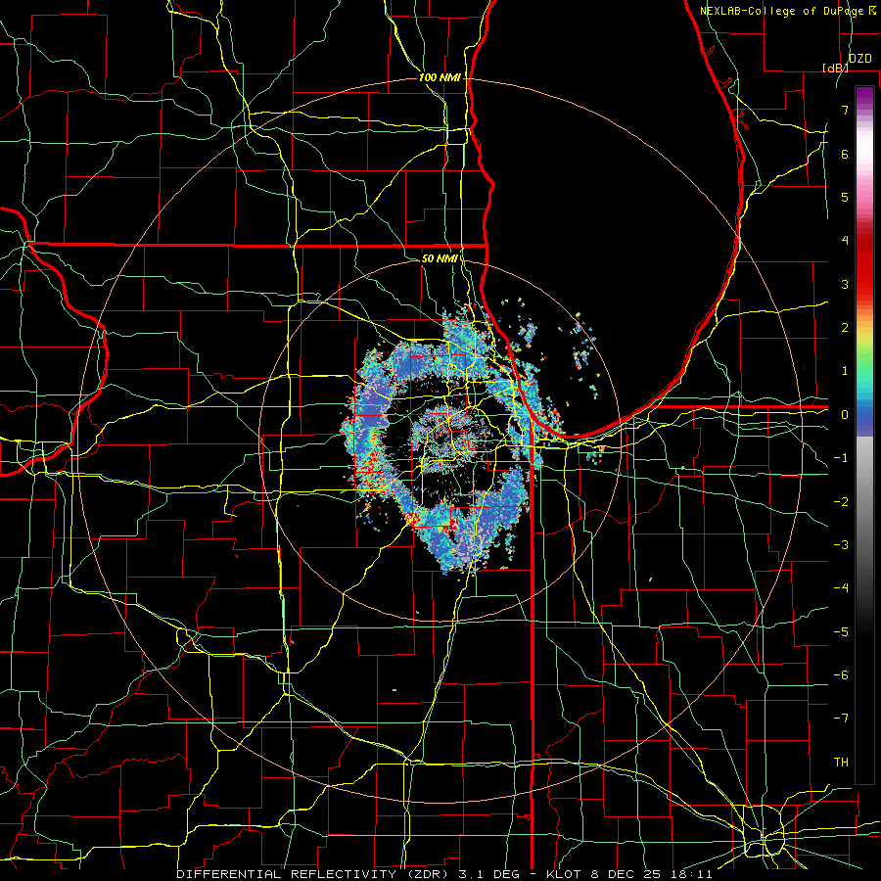Image resolution: width=881 pixels, height=881 pixels.
Task: Select the 7 label on the color scale
Action: [x=845, y=110]
